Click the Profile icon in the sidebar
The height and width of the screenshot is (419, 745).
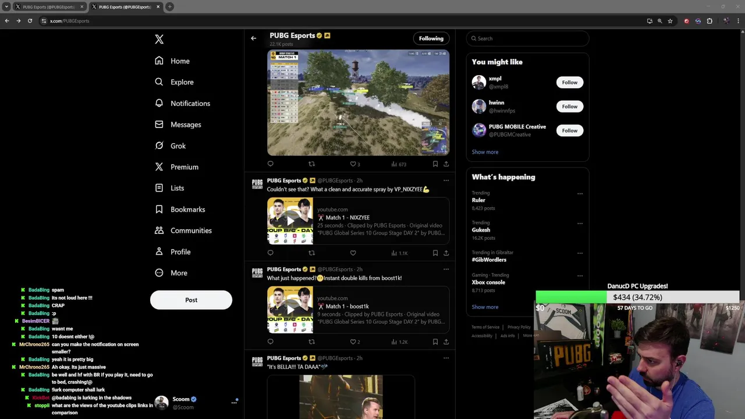(x=159, y=251)
